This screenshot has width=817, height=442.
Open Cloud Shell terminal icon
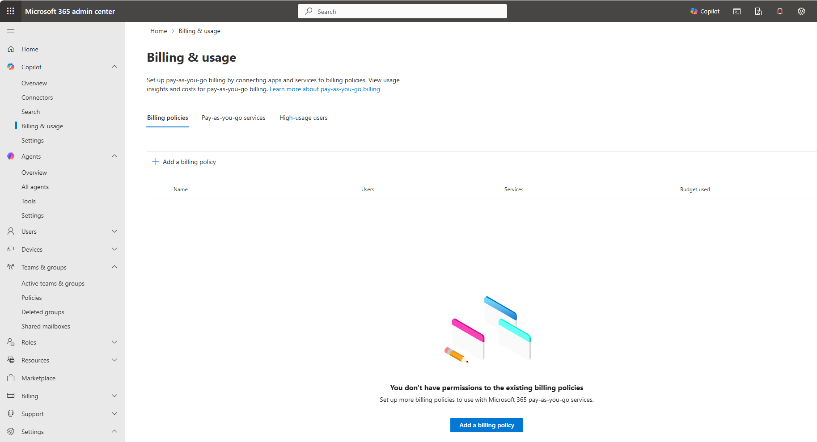[x=737, y=11]
